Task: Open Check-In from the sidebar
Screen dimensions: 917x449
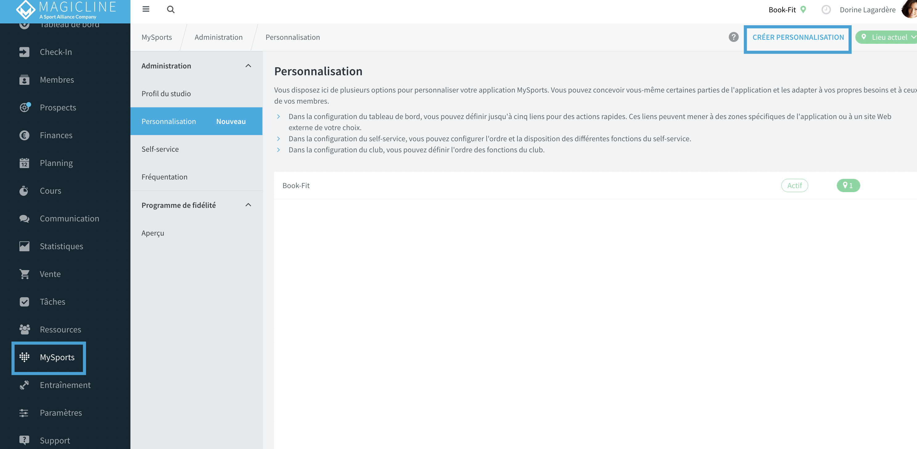Action: [56, 52]
